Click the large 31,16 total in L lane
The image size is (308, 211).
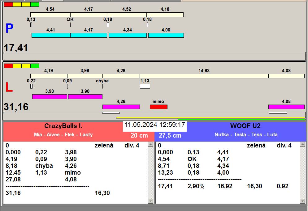tap(16, 107)
